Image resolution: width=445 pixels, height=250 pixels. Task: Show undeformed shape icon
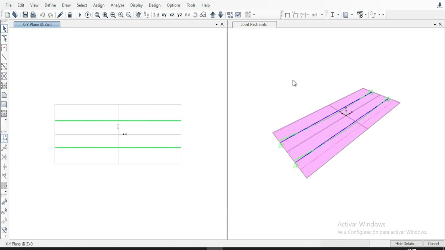click(x=288, y=15)
